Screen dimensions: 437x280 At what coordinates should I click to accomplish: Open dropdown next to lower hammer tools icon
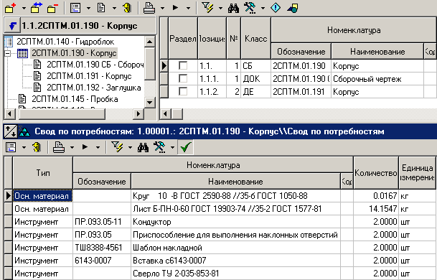172,147
